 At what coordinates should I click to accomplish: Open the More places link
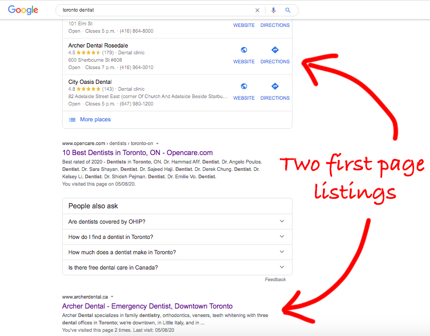[x=95, y=119]
